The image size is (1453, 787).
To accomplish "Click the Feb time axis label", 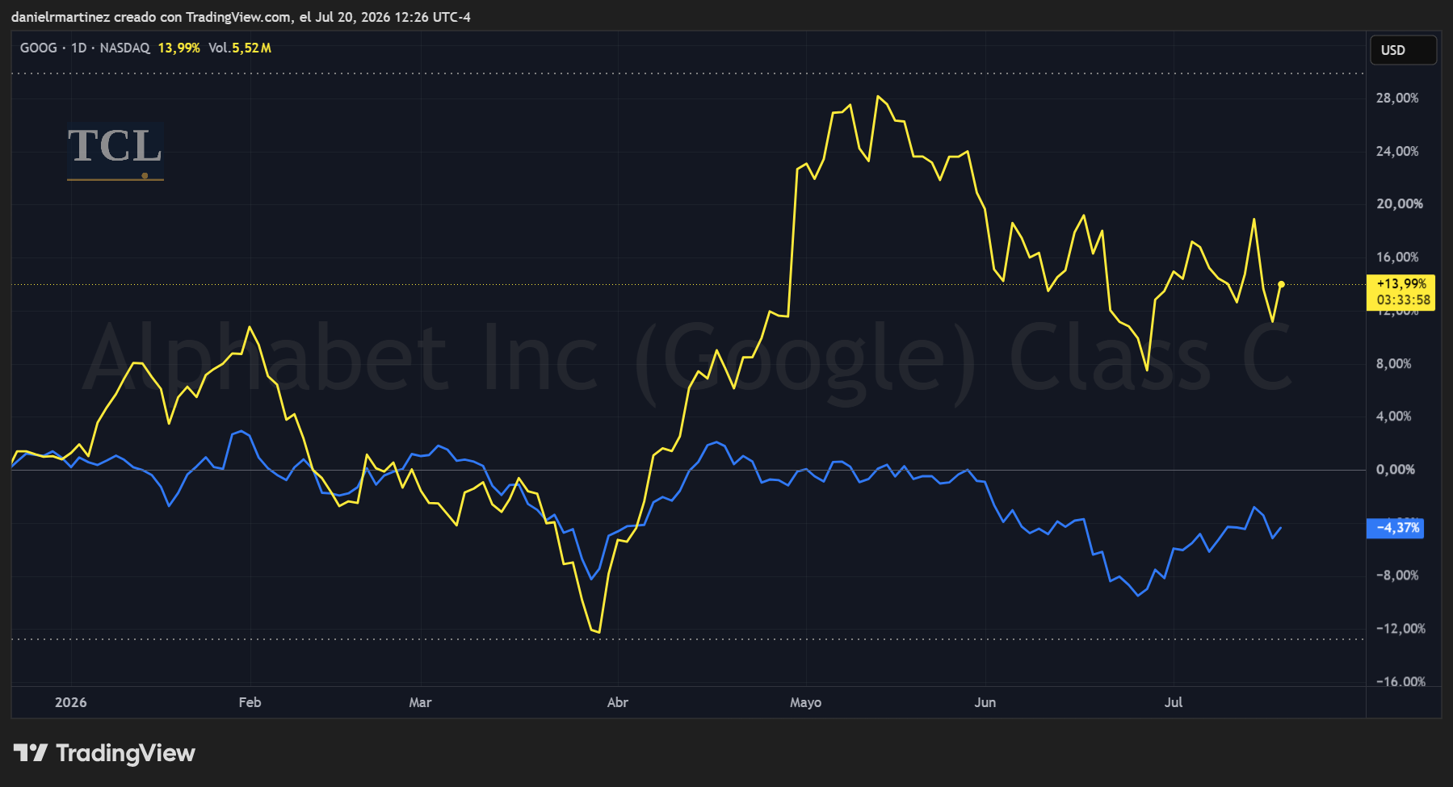I will [x=250, y=702].
